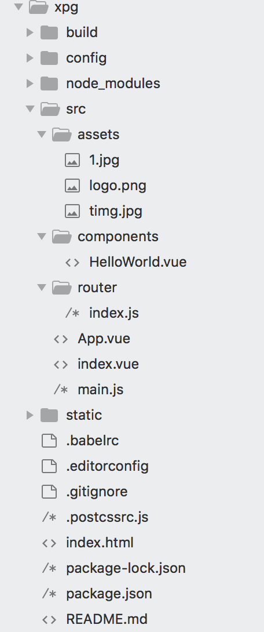Select package-lock.json entry
This screenshot has height=632, width=264.
[x=126, y=568]
